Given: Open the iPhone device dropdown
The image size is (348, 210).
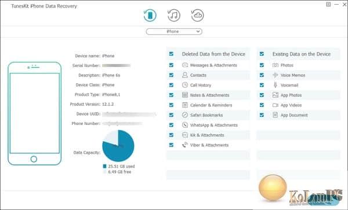Looking at the screenshot, I should [x=174, y=32].
